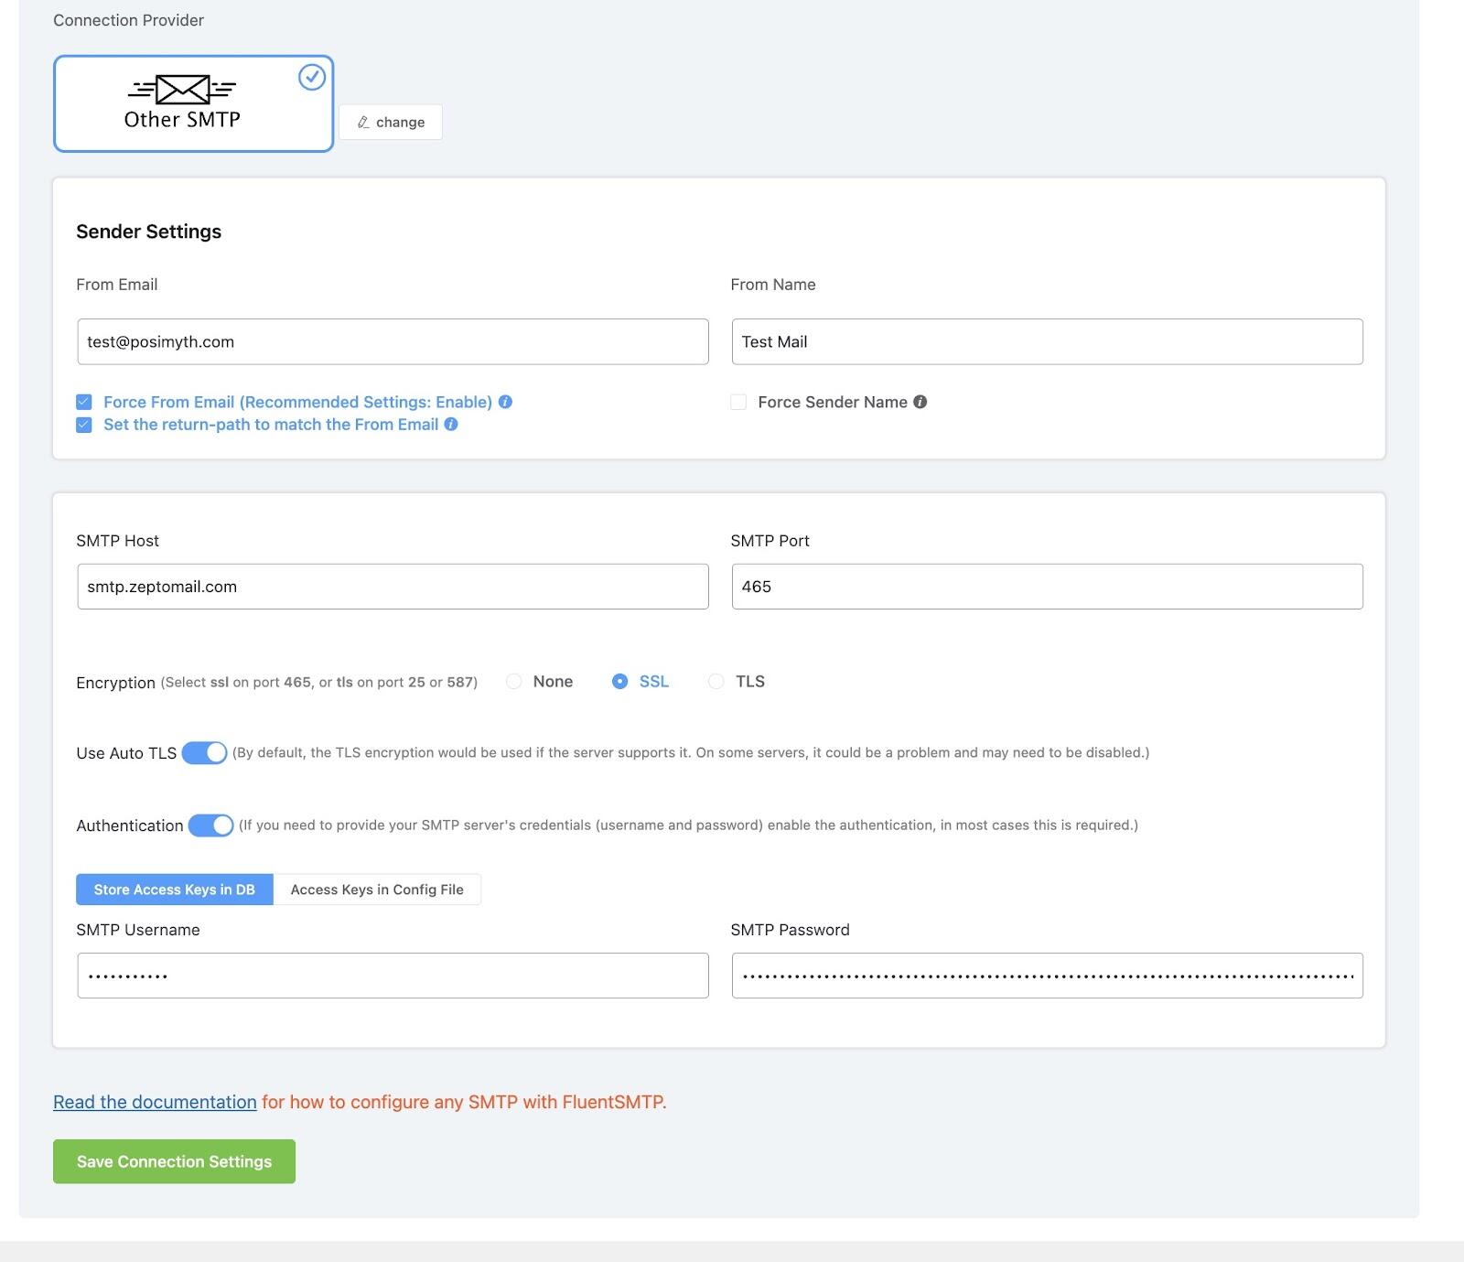The width and height of the screenshot is (1464, 1262).
Task: Open Read the documentation link
Action: pyautogui.click(x=155, y=1102)
